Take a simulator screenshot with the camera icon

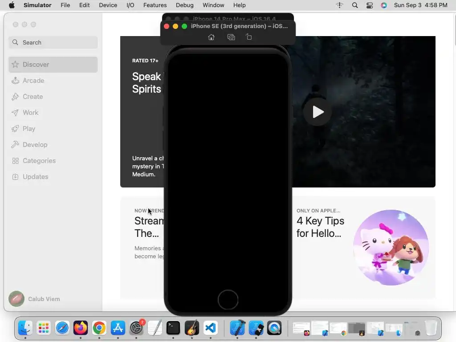coord(231,37)
